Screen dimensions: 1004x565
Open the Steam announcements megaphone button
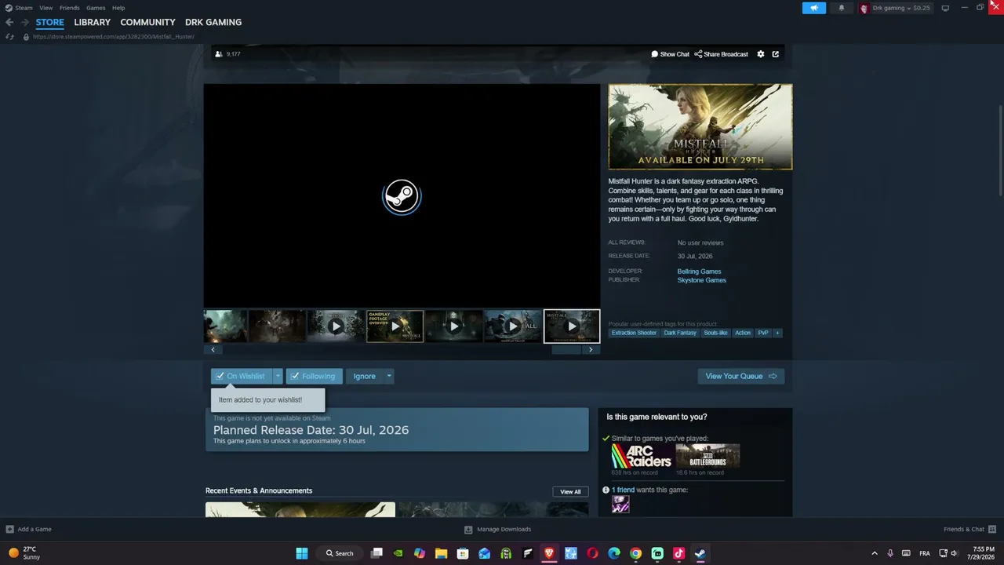click(x=813, y=8)
